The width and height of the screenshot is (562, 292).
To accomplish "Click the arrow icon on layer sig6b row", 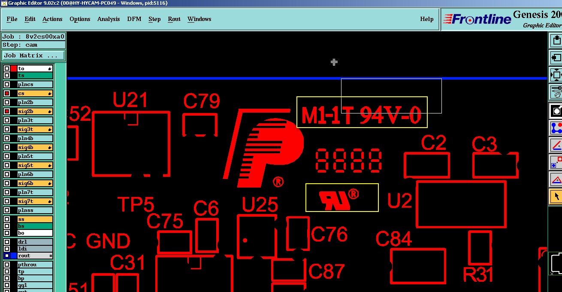I will tap(50, 183).
